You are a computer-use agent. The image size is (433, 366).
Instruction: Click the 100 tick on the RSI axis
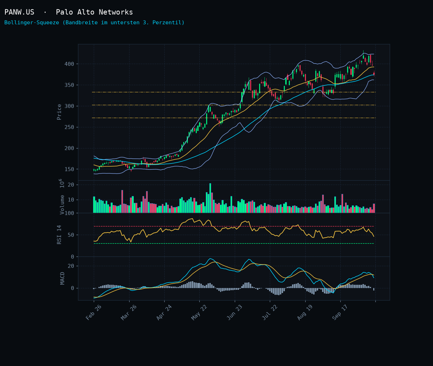tap(69, 213)
